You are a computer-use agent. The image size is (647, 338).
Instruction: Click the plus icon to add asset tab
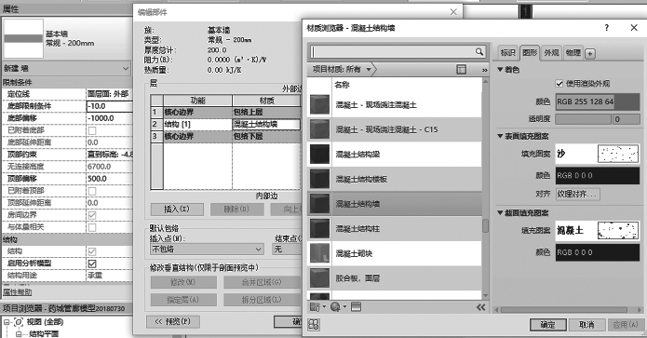click(590, 54)
